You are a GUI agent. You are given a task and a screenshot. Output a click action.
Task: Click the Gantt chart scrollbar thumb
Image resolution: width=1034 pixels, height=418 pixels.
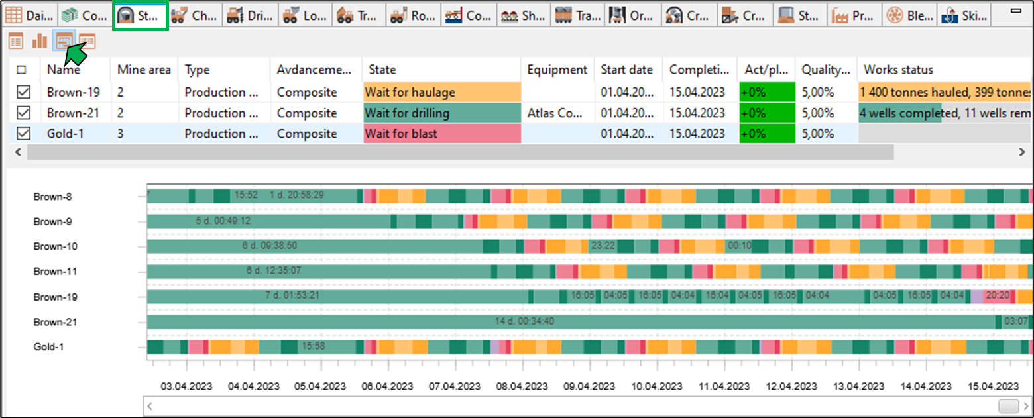click(1008, 405)
